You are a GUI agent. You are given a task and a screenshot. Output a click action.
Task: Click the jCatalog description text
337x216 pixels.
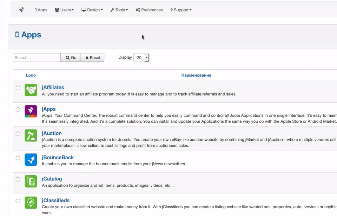(x=108, y=185)
